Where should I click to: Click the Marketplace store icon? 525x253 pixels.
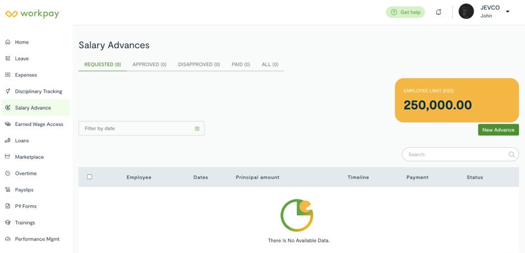8,157
